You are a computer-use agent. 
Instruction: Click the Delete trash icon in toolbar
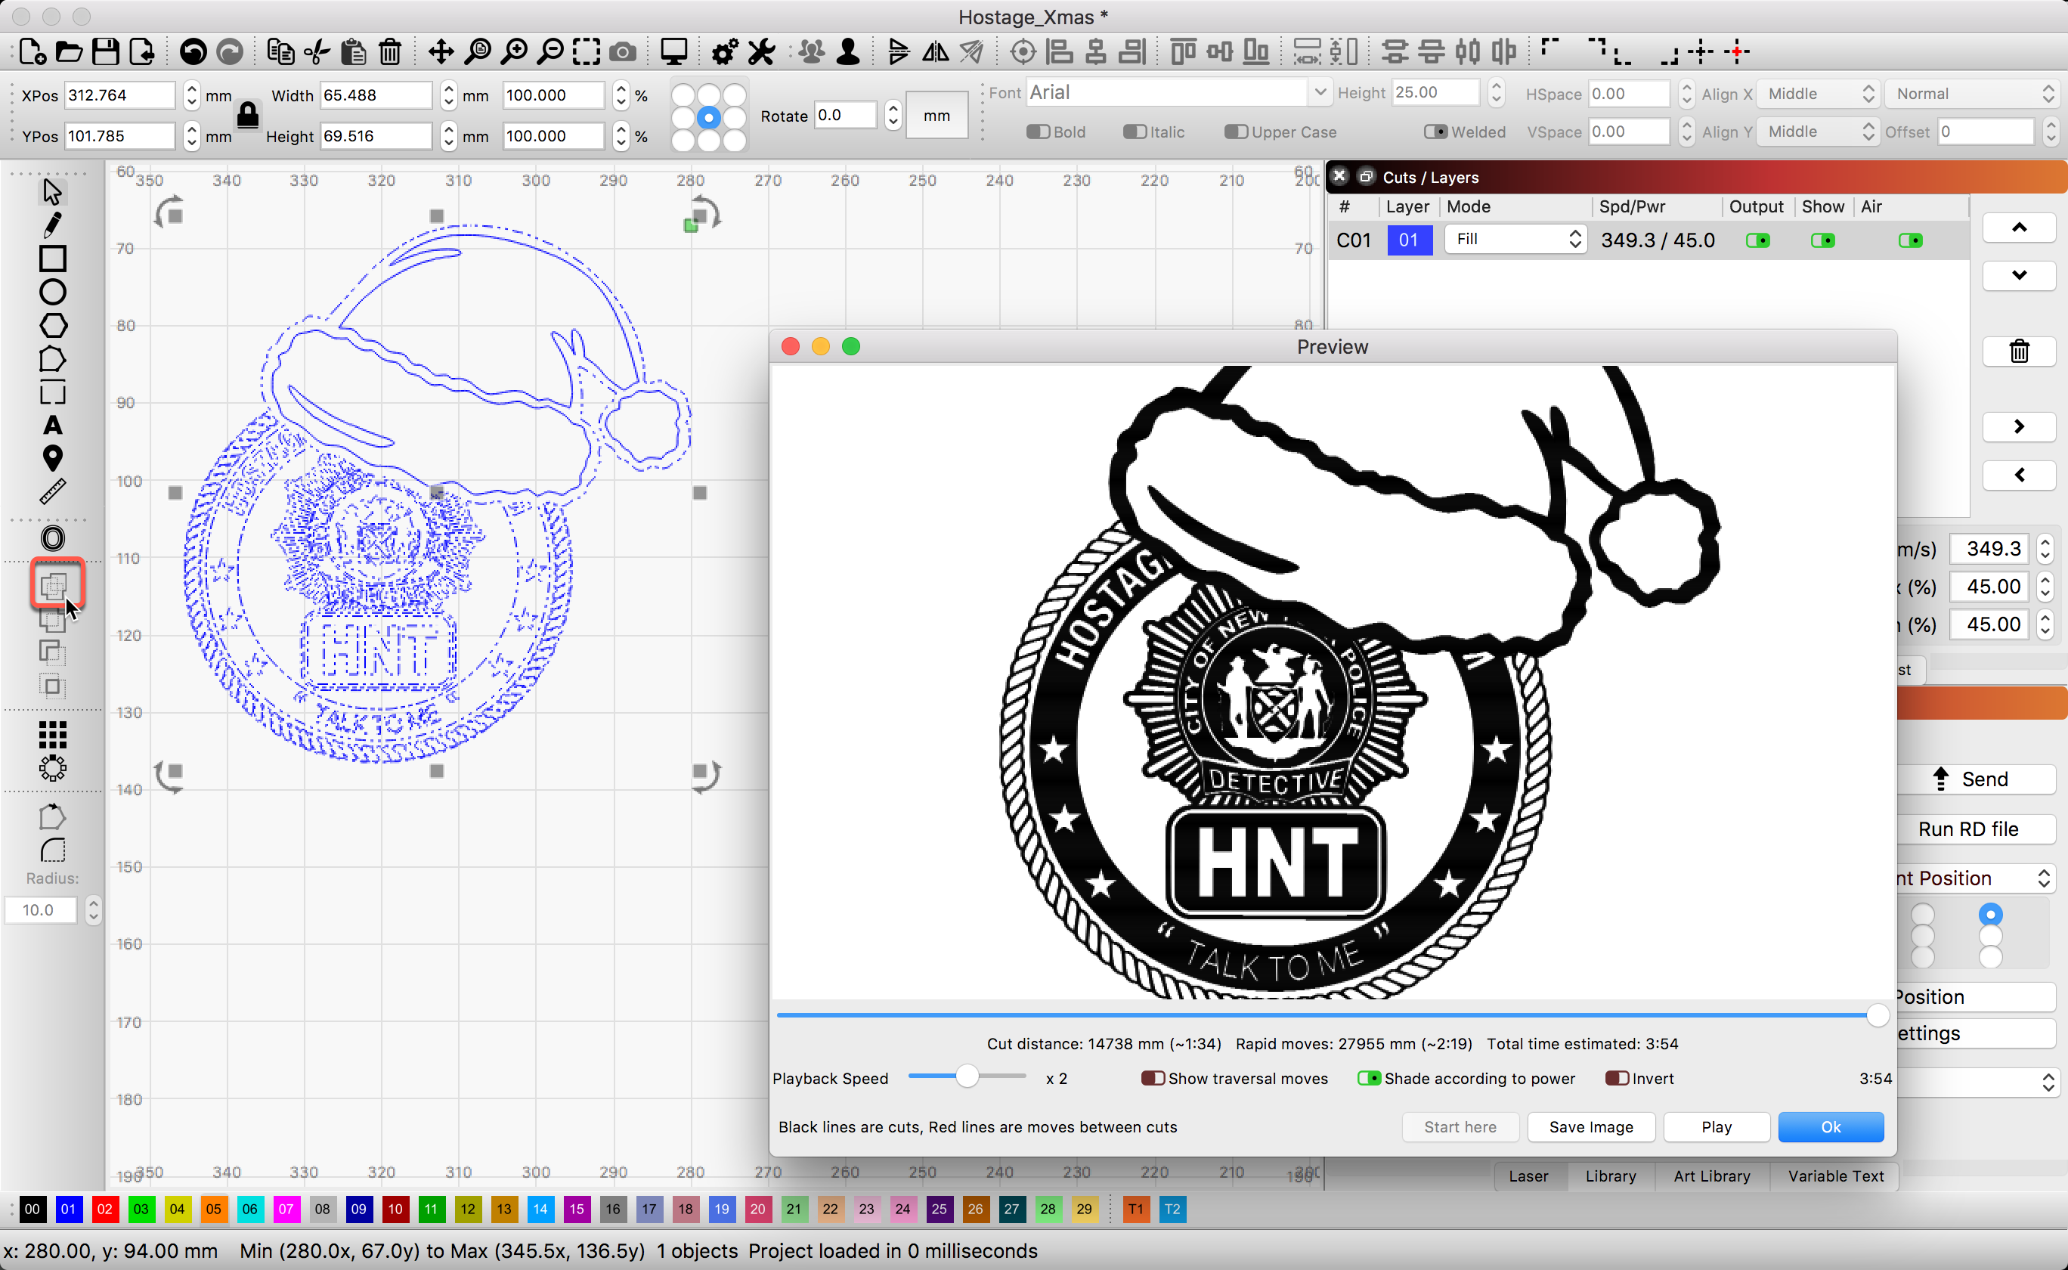tap(389, 52)
